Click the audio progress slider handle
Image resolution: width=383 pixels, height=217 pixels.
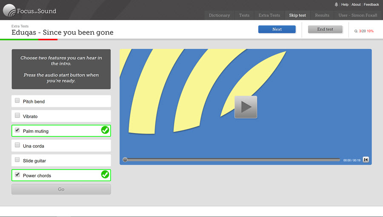point(125,160)
